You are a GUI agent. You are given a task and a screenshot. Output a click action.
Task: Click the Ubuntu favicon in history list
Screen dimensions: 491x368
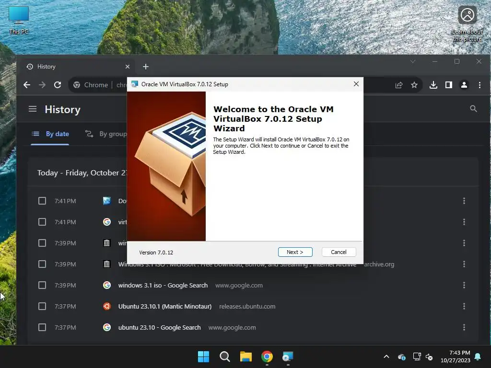click(x=107, y=306)
